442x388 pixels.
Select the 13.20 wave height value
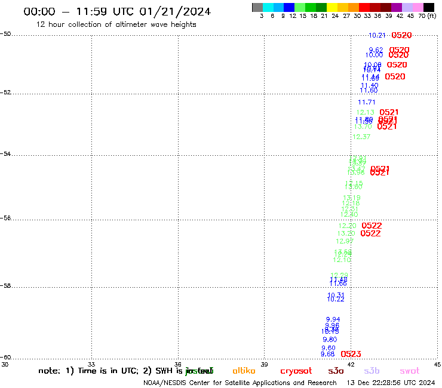(346, 233)
